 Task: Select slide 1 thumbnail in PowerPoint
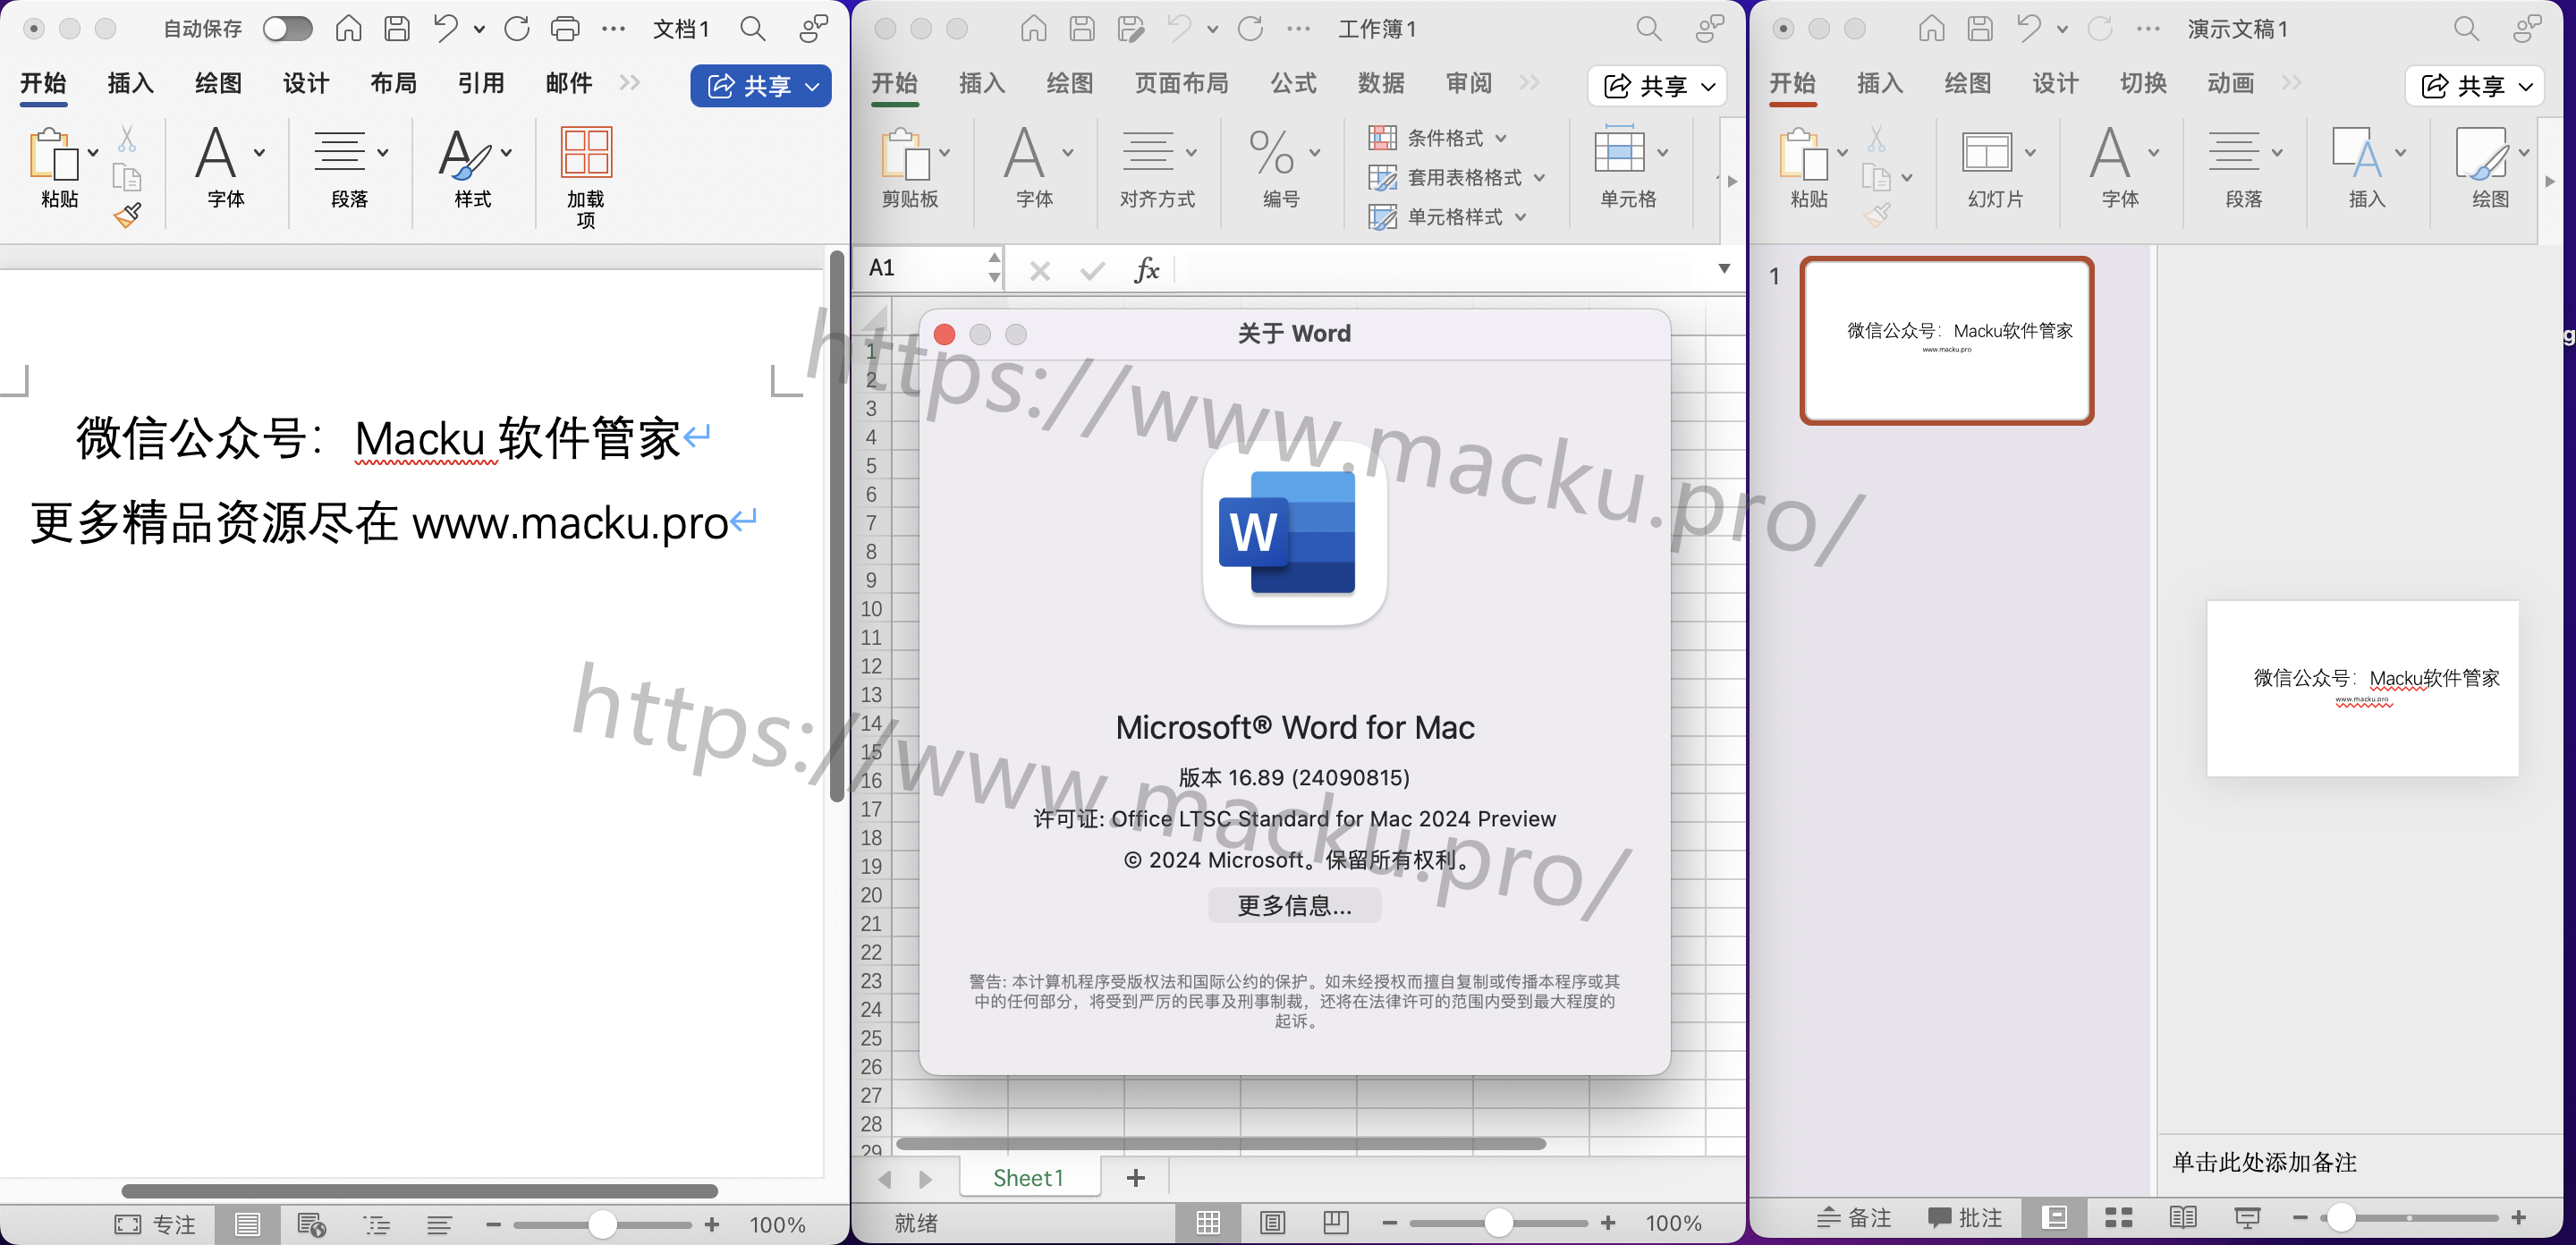pos(1946,340)
